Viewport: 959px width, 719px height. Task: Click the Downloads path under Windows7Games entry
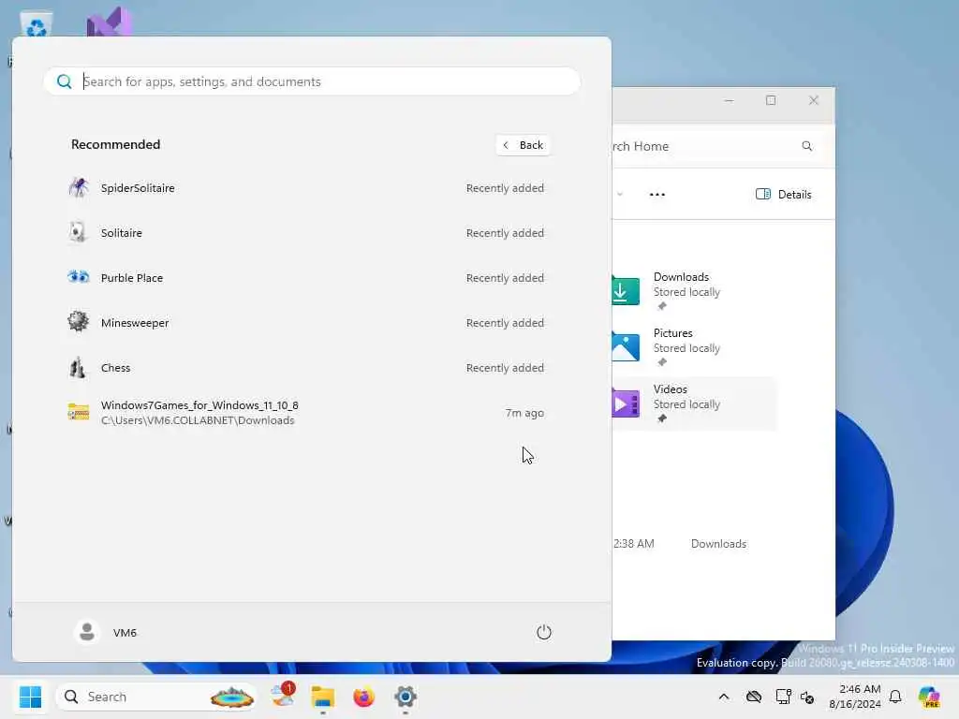click(198, 420)
